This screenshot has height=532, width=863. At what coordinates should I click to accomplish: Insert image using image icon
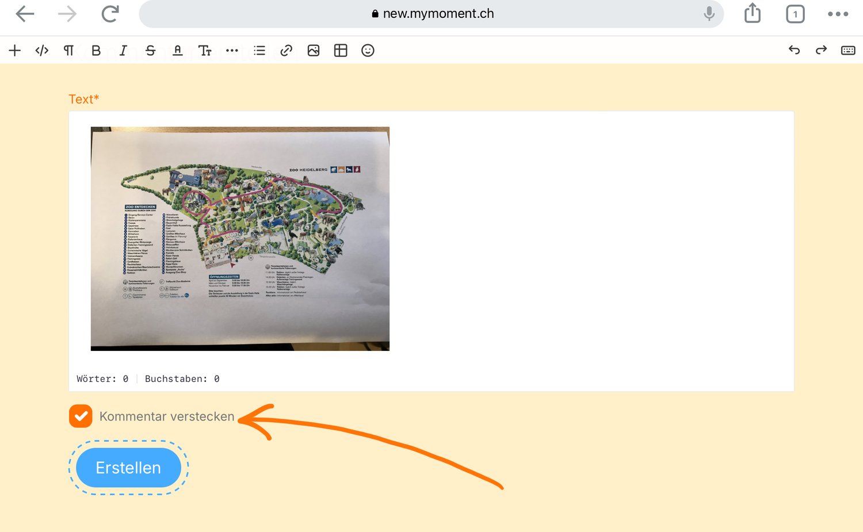pos(314,51)
